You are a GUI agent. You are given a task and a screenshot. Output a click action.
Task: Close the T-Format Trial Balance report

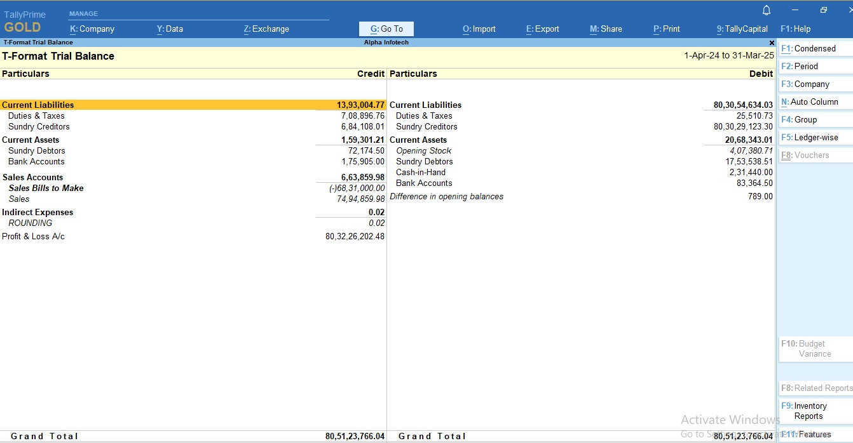pyautogui.click(x=772, y=43)
